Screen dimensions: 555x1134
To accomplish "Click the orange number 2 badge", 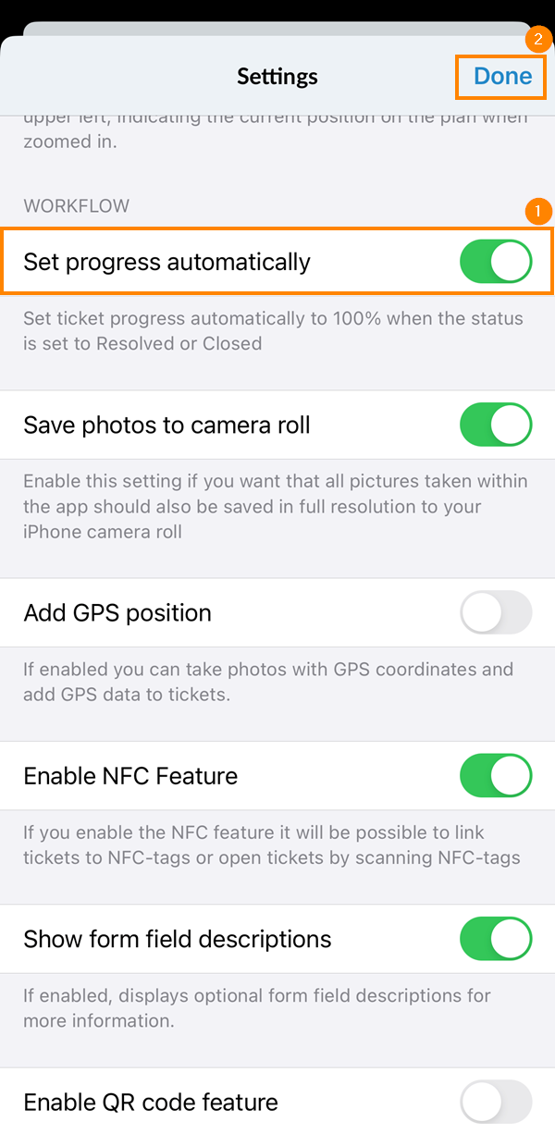I will click(538, 40).
